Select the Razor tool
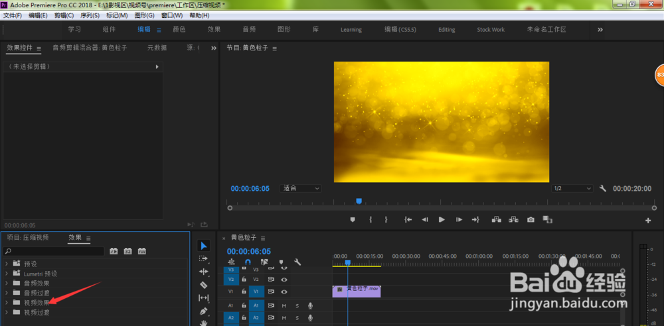664x326 pixels. [204, 284]
